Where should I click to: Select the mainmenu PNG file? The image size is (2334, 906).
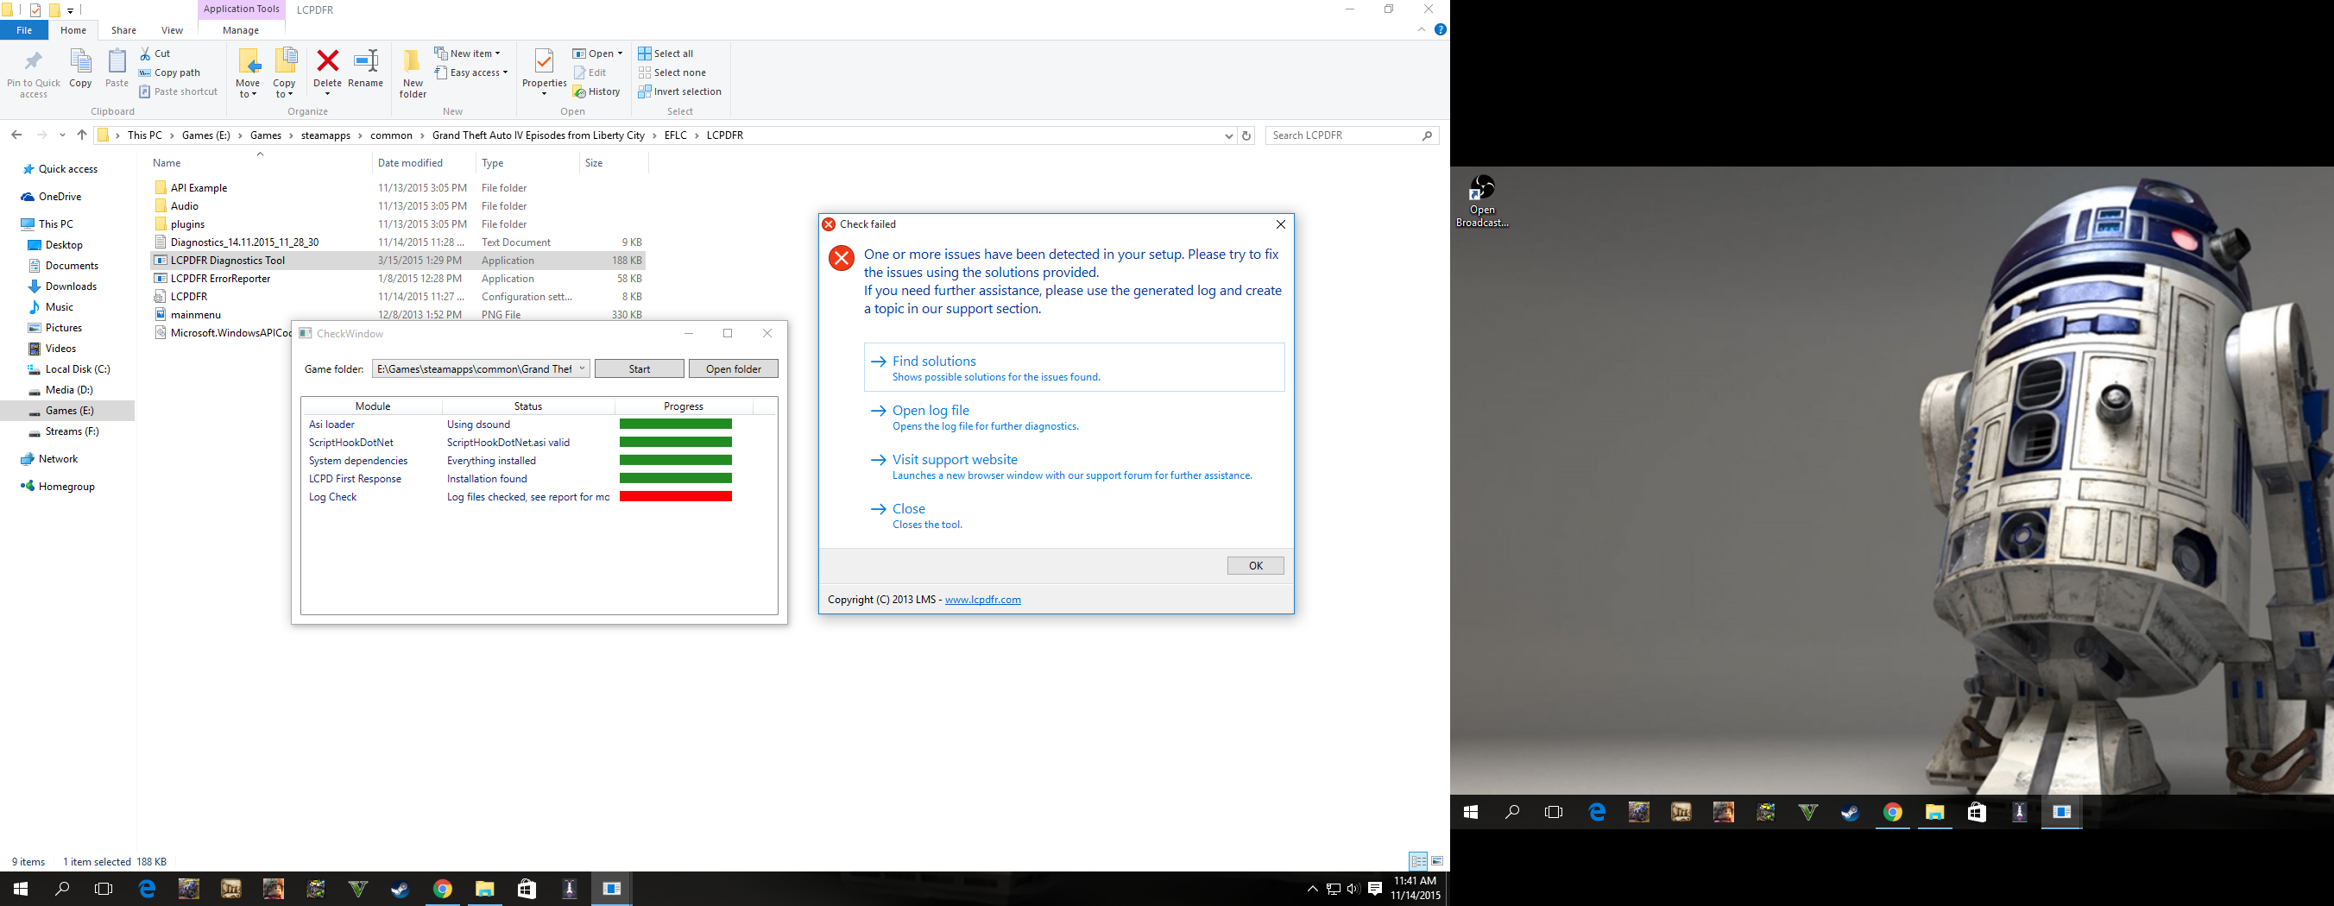point(399,314)
